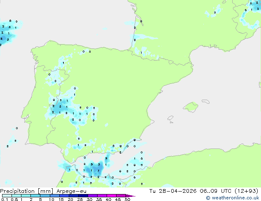Click the Ibiza island outline on the map
The height and width of the screenshot is (201, 261).
170,118
